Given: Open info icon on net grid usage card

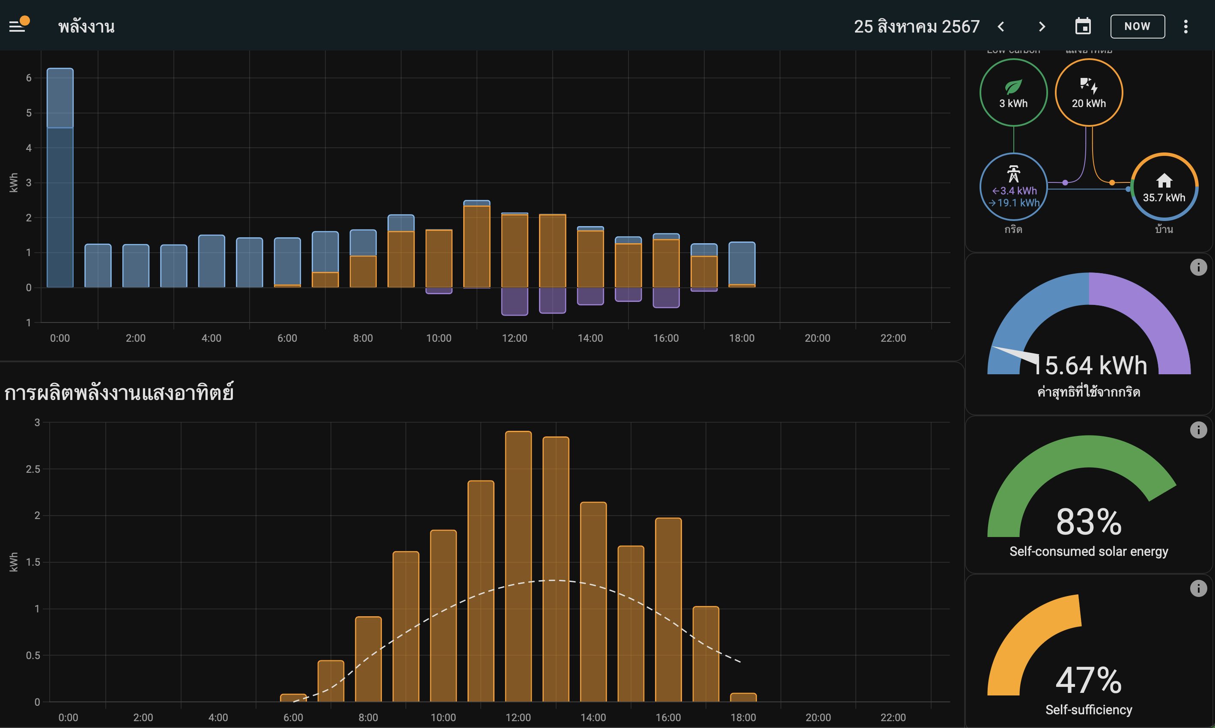Looking at the screenshot, I should (1198, 267).
